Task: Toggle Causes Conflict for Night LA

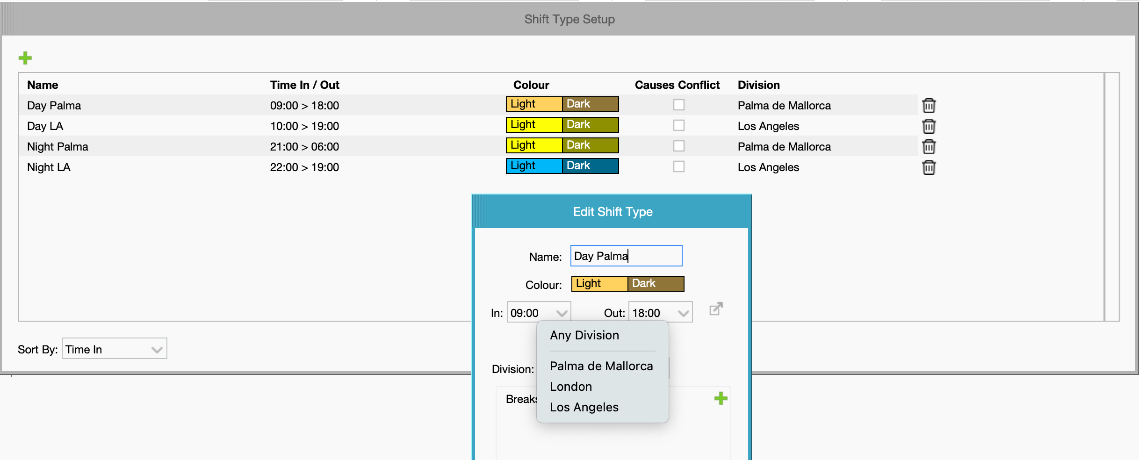Action: pyautogui.click(x=678, y=166)
